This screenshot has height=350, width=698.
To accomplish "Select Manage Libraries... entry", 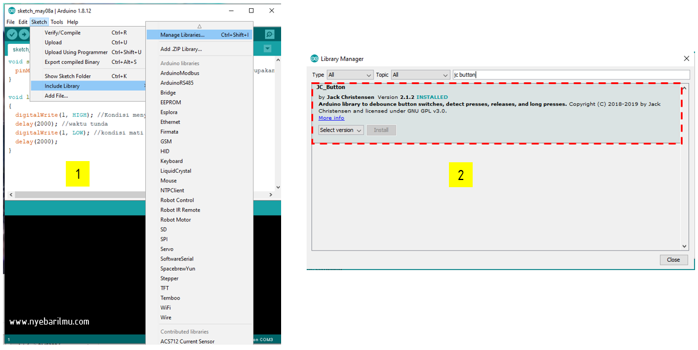I will pyautogui.click(x=199, y=35).
